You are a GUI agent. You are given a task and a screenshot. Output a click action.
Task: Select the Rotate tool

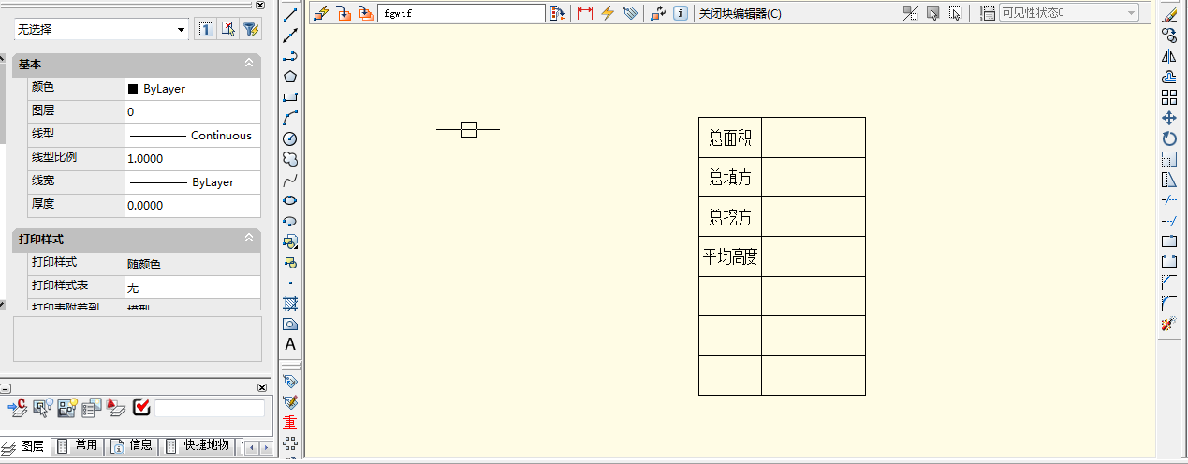click(x=1168, y=138)
